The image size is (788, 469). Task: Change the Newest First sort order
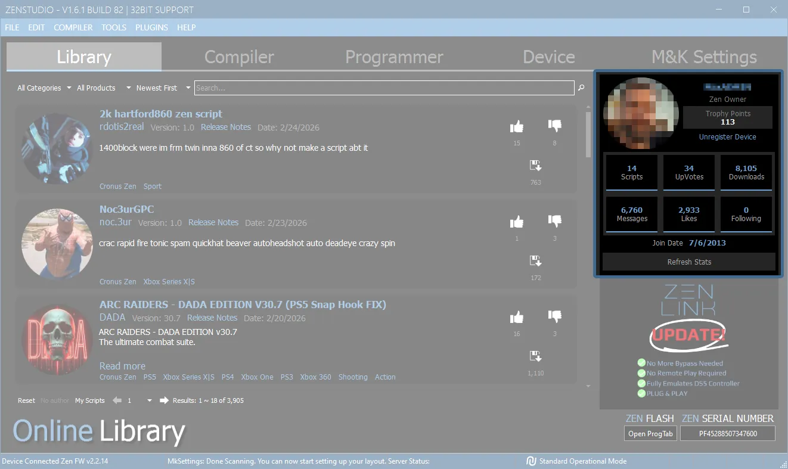pos(163,88)
